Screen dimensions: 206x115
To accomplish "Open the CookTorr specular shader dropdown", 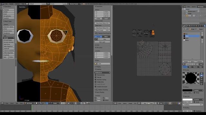I will (198, 100).
